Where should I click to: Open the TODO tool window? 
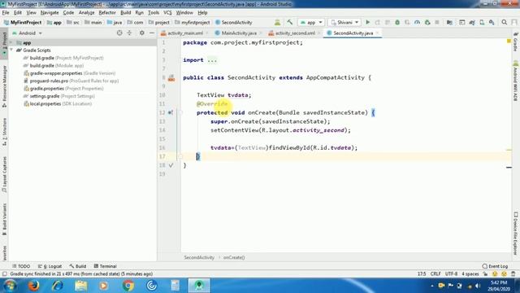(21, 266)
